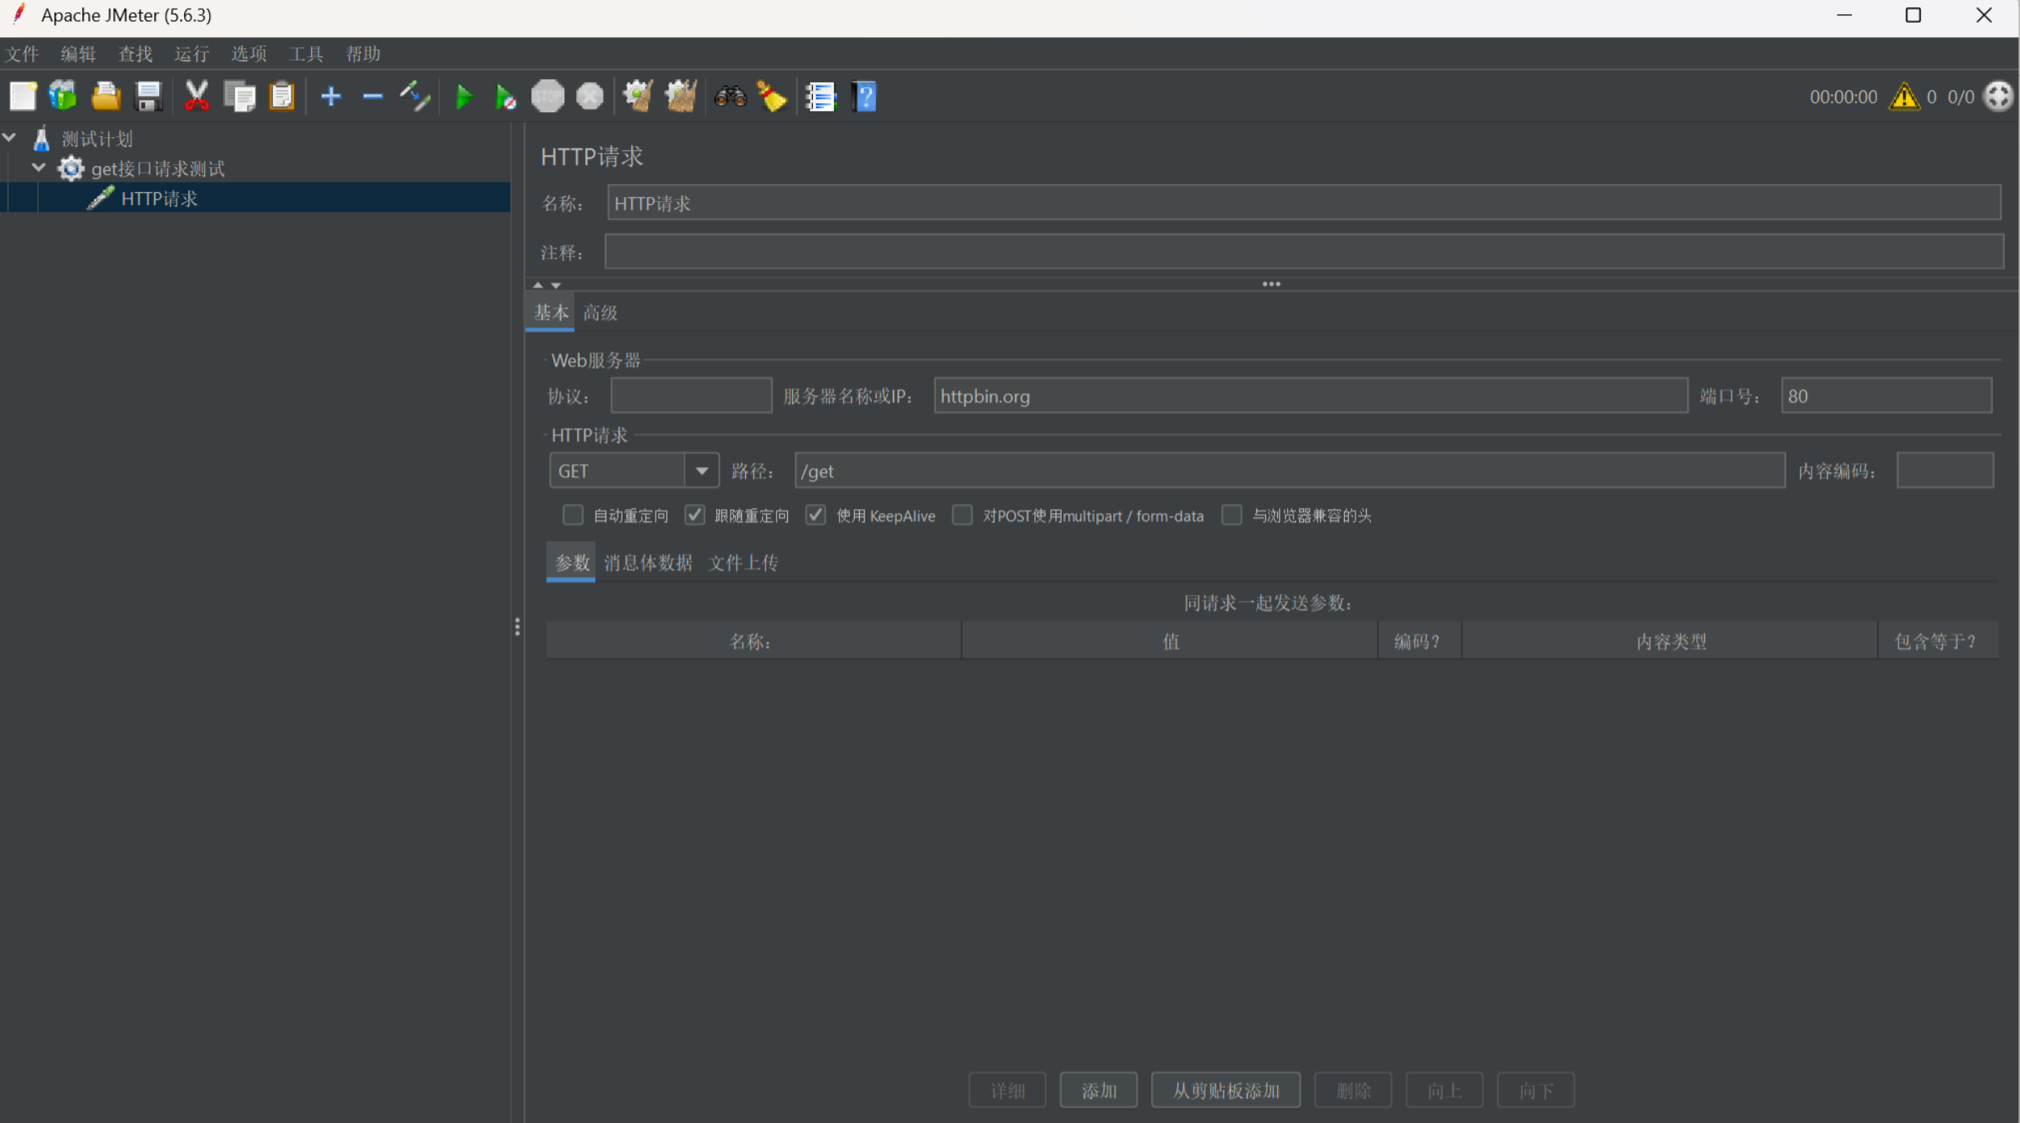This screenshot has width=2020, height=1123.
Task: Click the 从剪贴板添加 button
Action: point(1225,1091)
